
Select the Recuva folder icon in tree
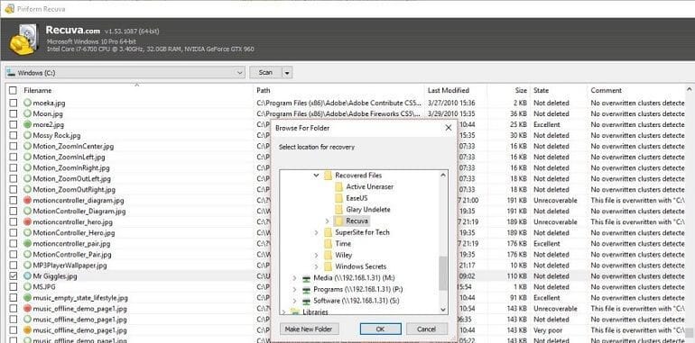point(339,221)
